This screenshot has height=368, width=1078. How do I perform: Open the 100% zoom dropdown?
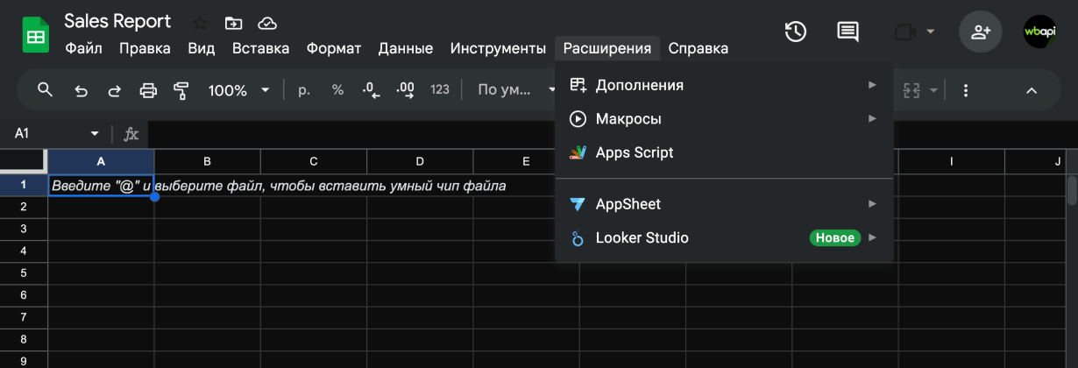click(238, 90)
